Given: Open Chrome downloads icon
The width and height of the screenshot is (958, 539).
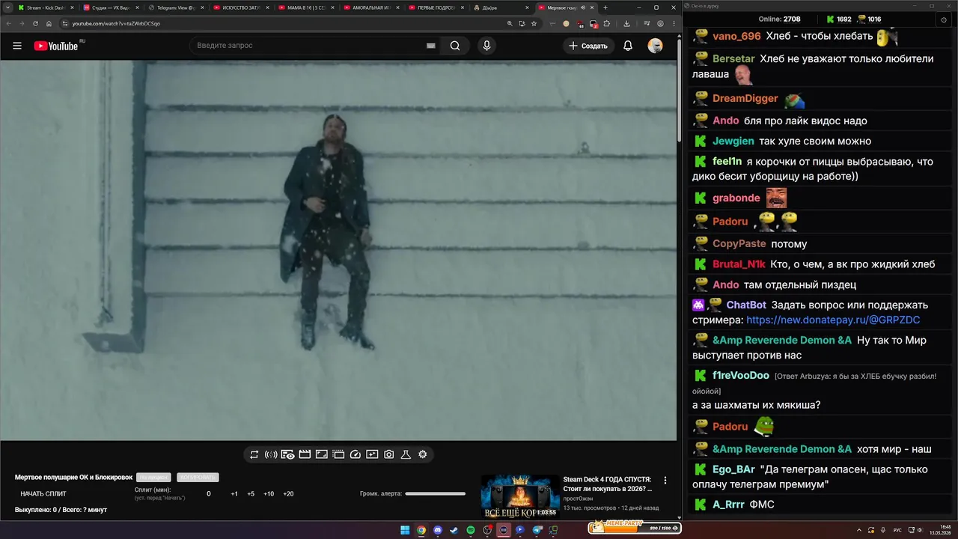Looking at the screenshot, I should 626,23.
